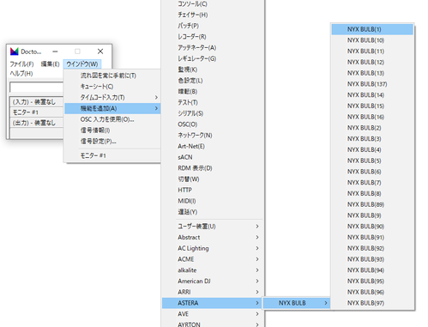
Task: Choose HTTP function
Action: [213, 190]
